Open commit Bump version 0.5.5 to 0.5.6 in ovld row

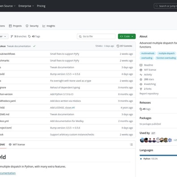(65, 74)
